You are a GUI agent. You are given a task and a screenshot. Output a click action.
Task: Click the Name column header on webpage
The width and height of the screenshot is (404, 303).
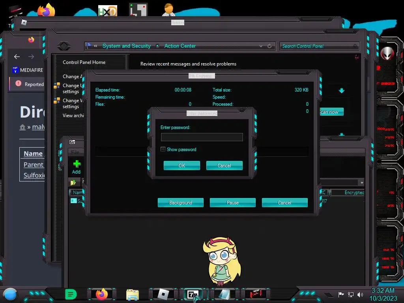coord(33,153)
